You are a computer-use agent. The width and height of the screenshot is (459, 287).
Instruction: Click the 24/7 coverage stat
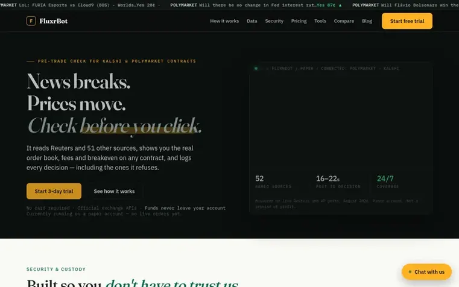[388, 181]
